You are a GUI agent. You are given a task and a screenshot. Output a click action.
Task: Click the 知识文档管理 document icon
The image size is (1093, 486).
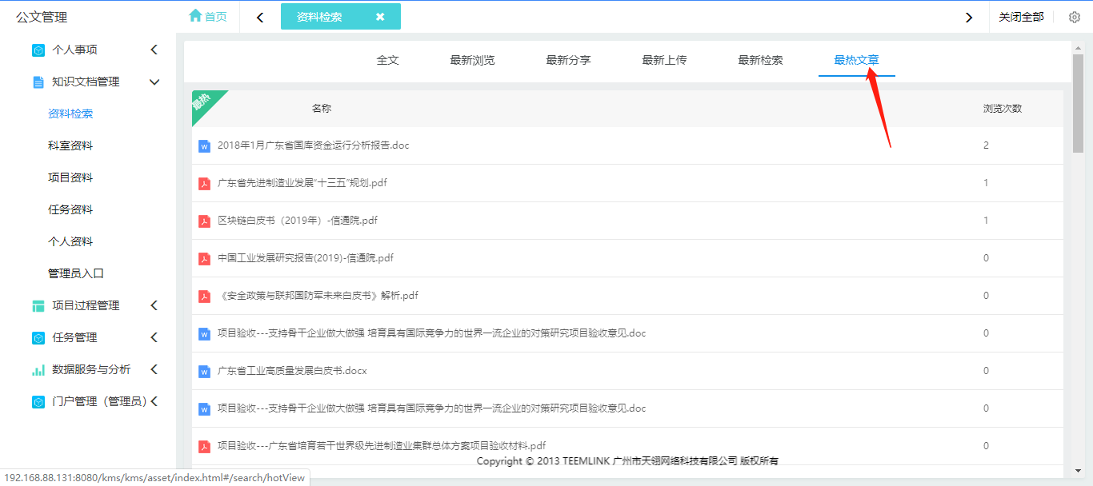(37, 81)
